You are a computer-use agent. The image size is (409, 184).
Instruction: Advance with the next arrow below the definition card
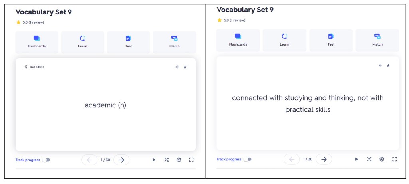point(324,159)
